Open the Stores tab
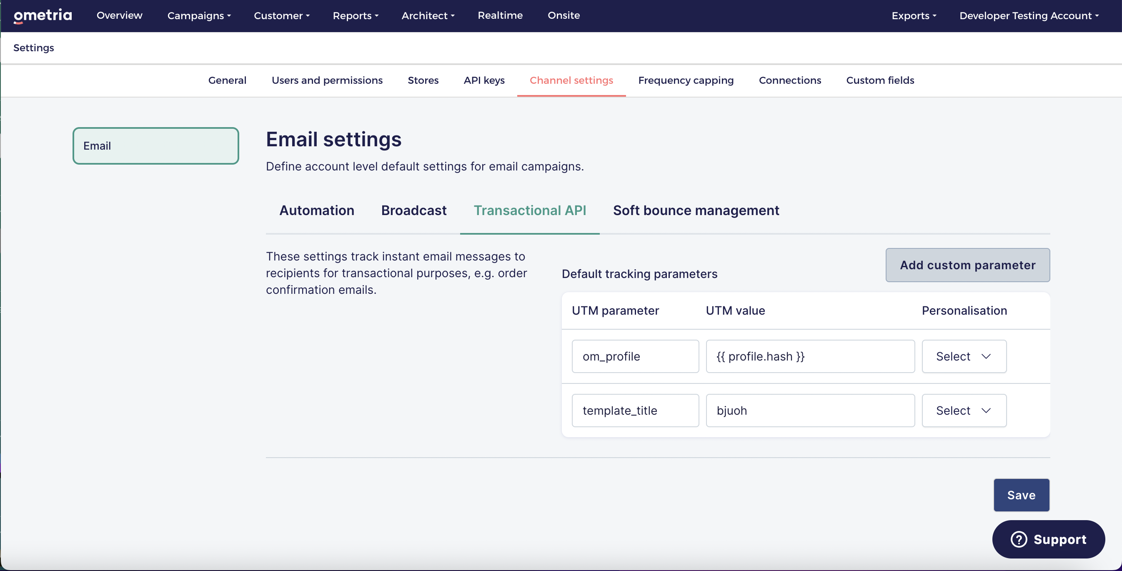This screenshot has width=1122, height=571. (x=423, y=80)
